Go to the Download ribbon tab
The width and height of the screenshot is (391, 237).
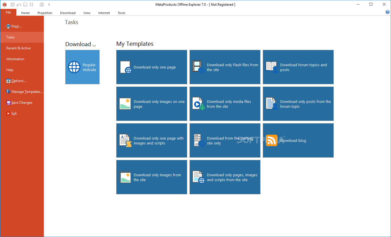pos(68,13)
